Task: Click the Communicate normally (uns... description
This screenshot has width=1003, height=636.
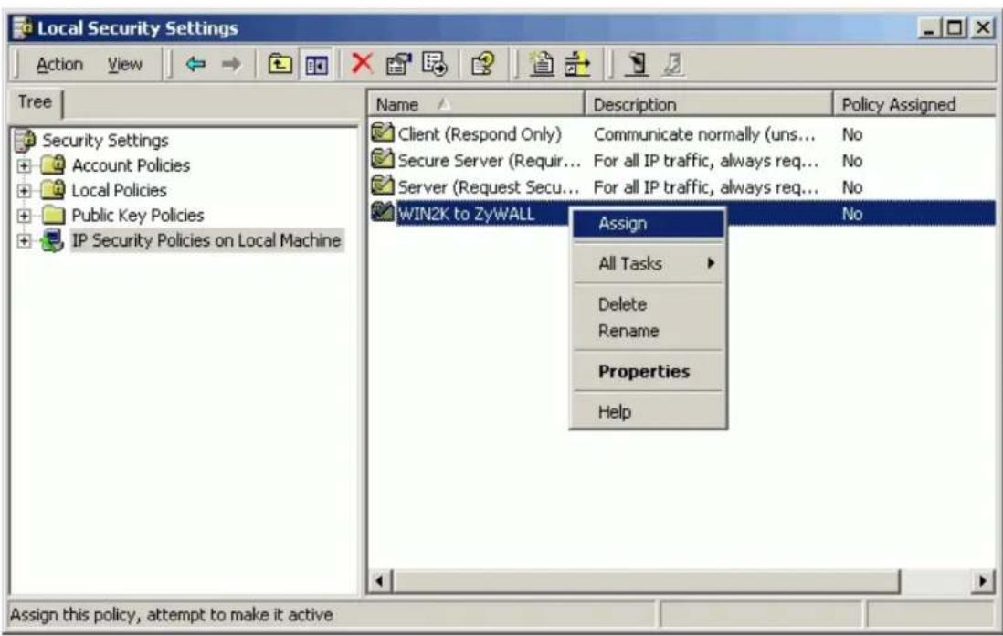Action: [704, 133]
